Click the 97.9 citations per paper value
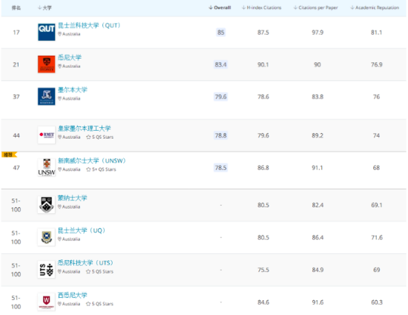 pos(317,32)
